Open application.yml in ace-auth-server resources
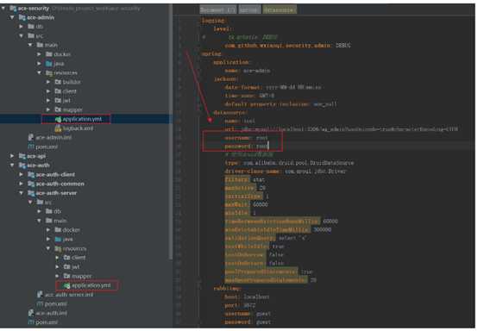The width and height of the screenshot is (478, 331). (91, 285)
